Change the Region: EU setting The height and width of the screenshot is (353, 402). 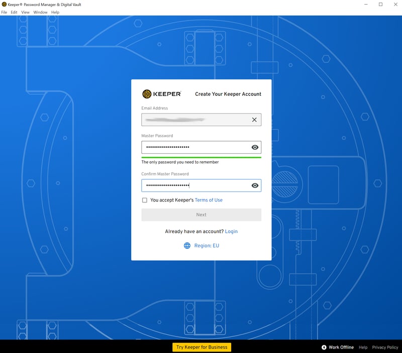[207, 246]
